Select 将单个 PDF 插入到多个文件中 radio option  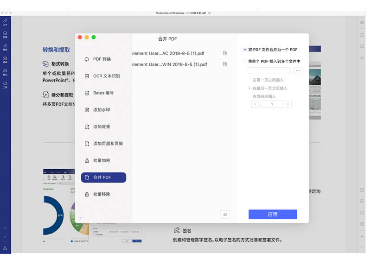[245, 61]
